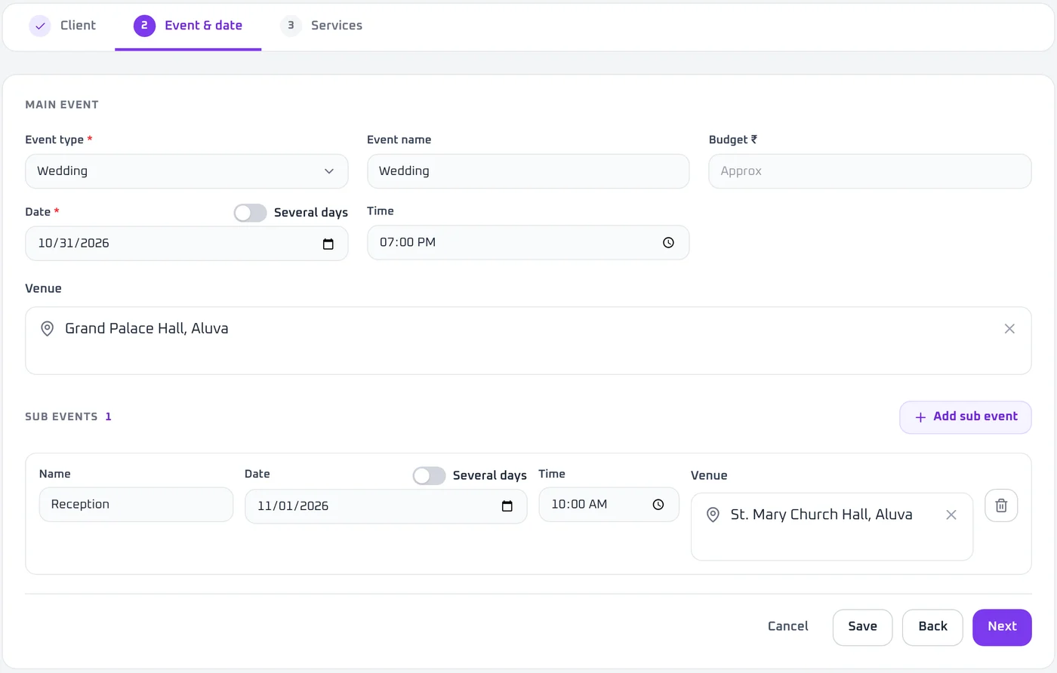This screenshot has width=1057, height=673.
Task: Delete the Reception sub event
Action: click(x=1001, y=506)
